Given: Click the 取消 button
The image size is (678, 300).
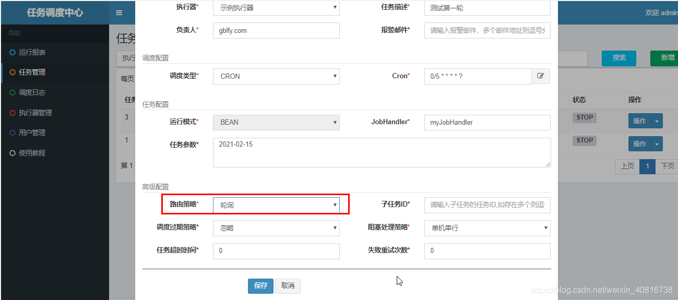Looking at the screenshot, I should [x=288, y=286].
